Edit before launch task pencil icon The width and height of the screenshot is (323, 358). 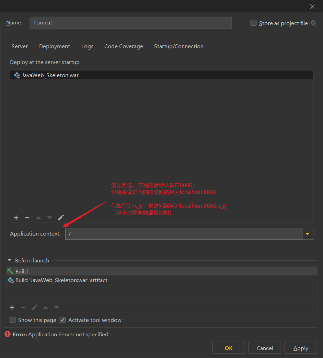(x=34, y=307)
